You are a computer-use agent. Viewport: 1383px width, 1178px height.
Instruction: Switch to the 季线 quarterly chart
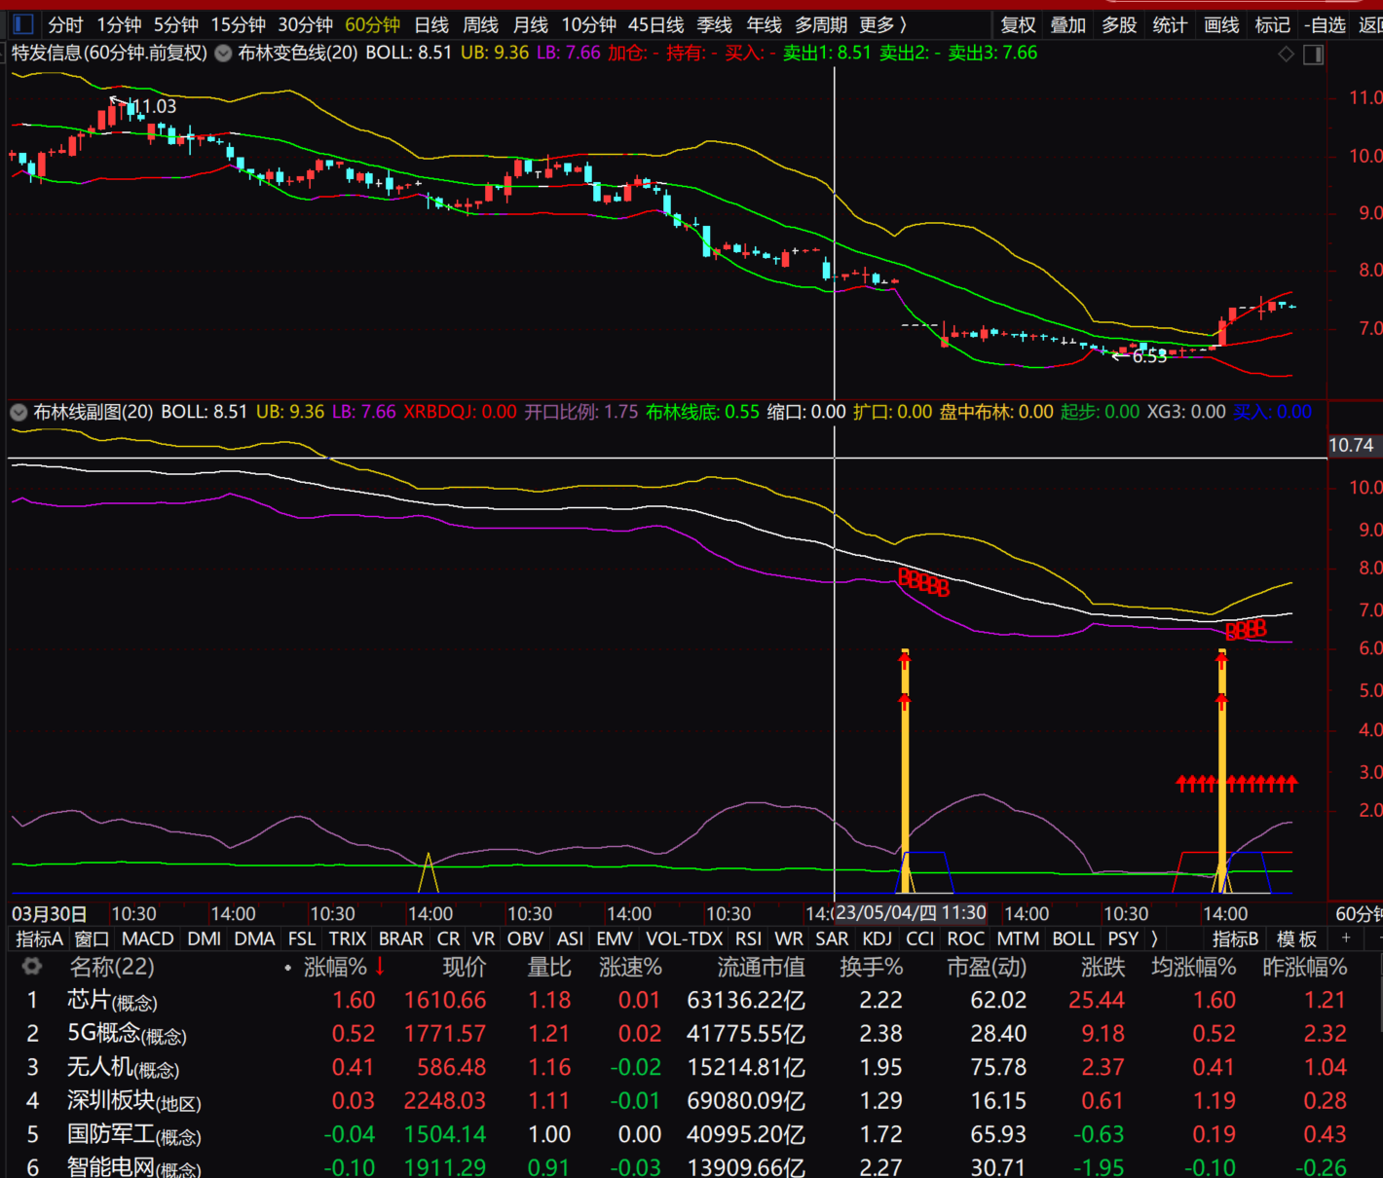714,24
